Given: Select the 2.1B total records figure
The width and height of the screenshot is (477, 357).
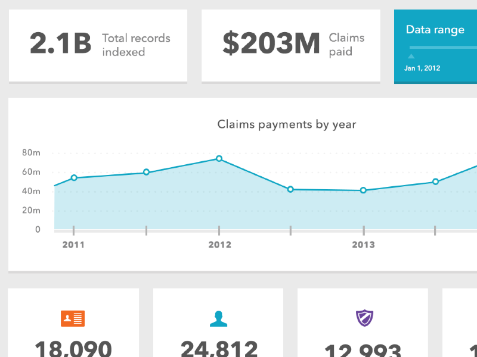Looking at the screenshot, I should (x=61, y=43).
